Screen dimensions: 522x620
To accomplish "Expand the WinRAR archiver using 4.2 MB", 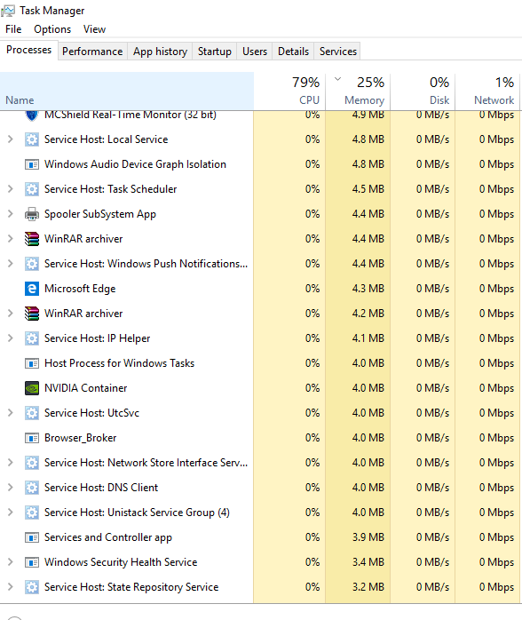I will coord(11,314).
